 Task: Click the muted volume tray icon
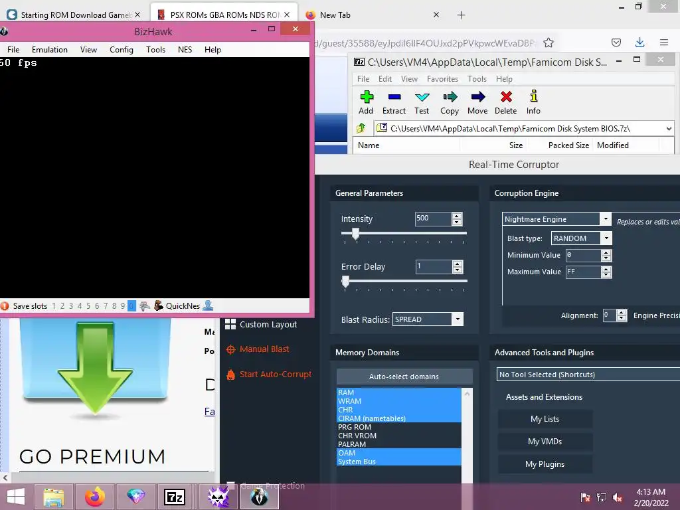coord(618,497)
